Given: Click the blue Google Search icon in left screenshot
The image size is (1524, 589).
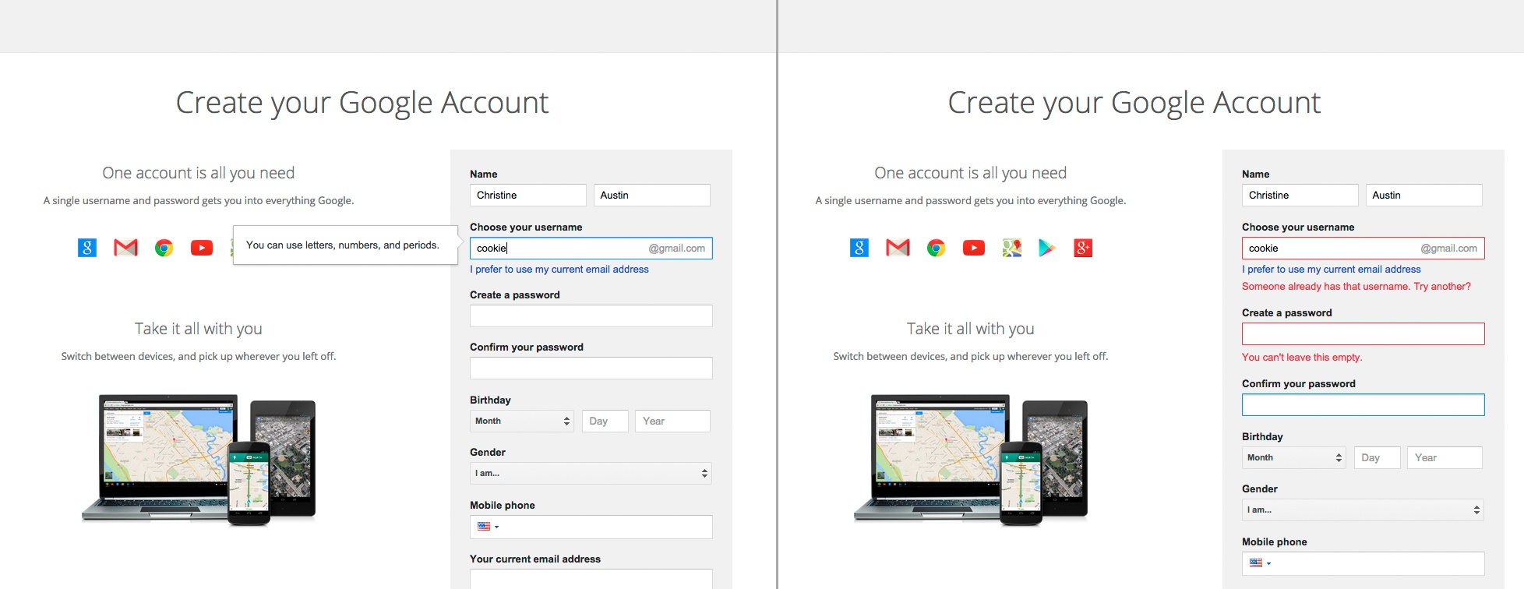Looking at the screenshot, I should [87, 248].
